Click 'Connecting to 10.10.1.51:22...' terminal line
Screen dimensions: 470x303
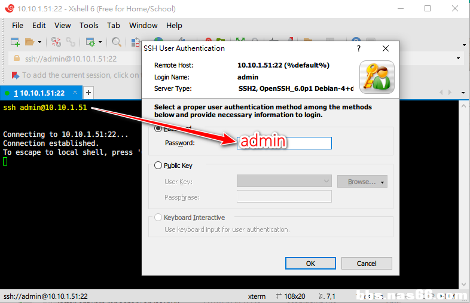point(66,134)
